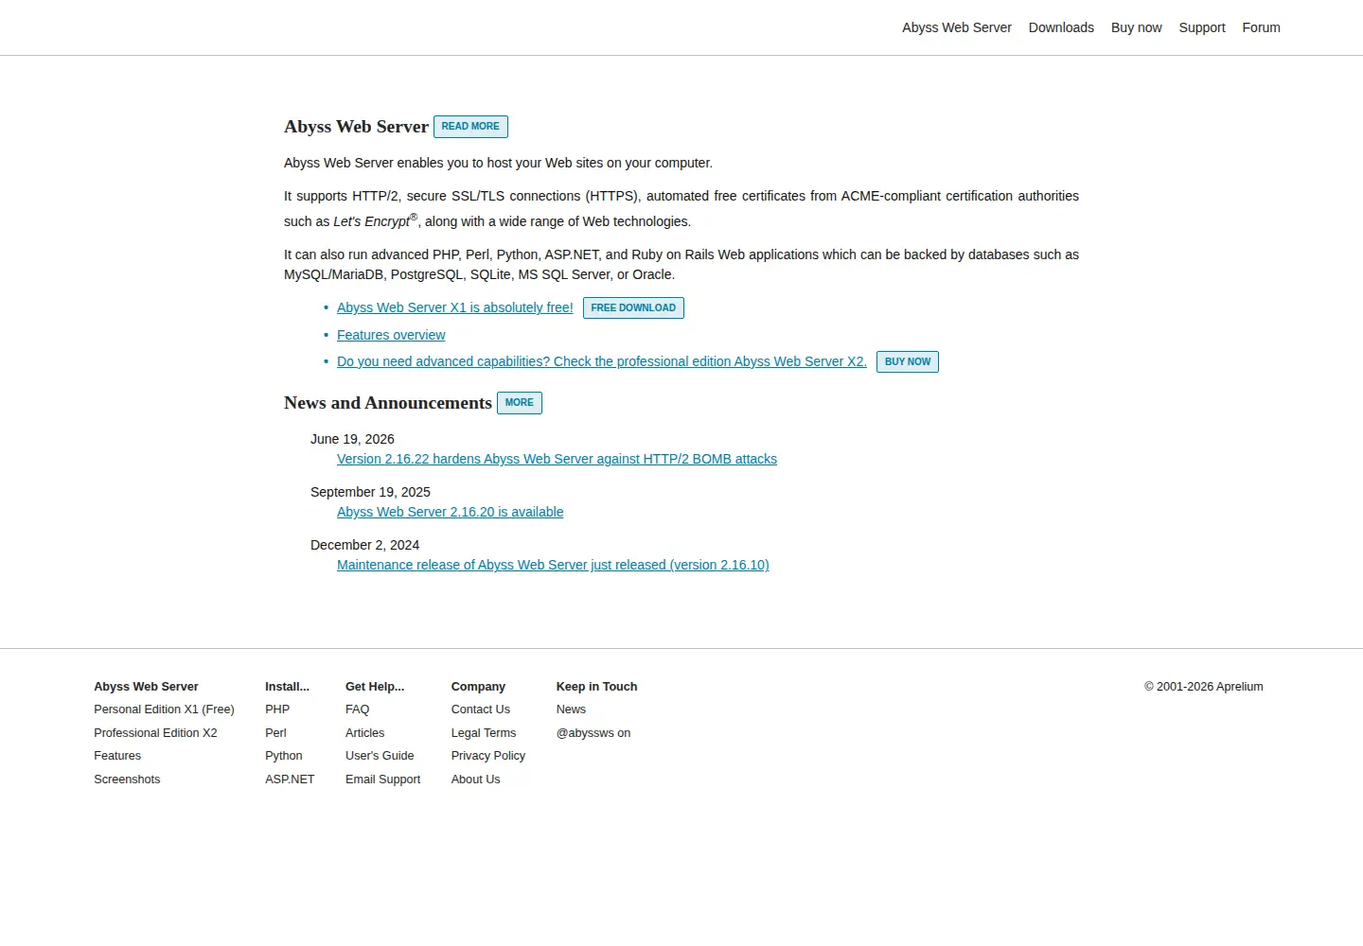Click the FREE DOWNLOAD button
The width and height of the screenshot is (1363, 946).
[633, 308]
